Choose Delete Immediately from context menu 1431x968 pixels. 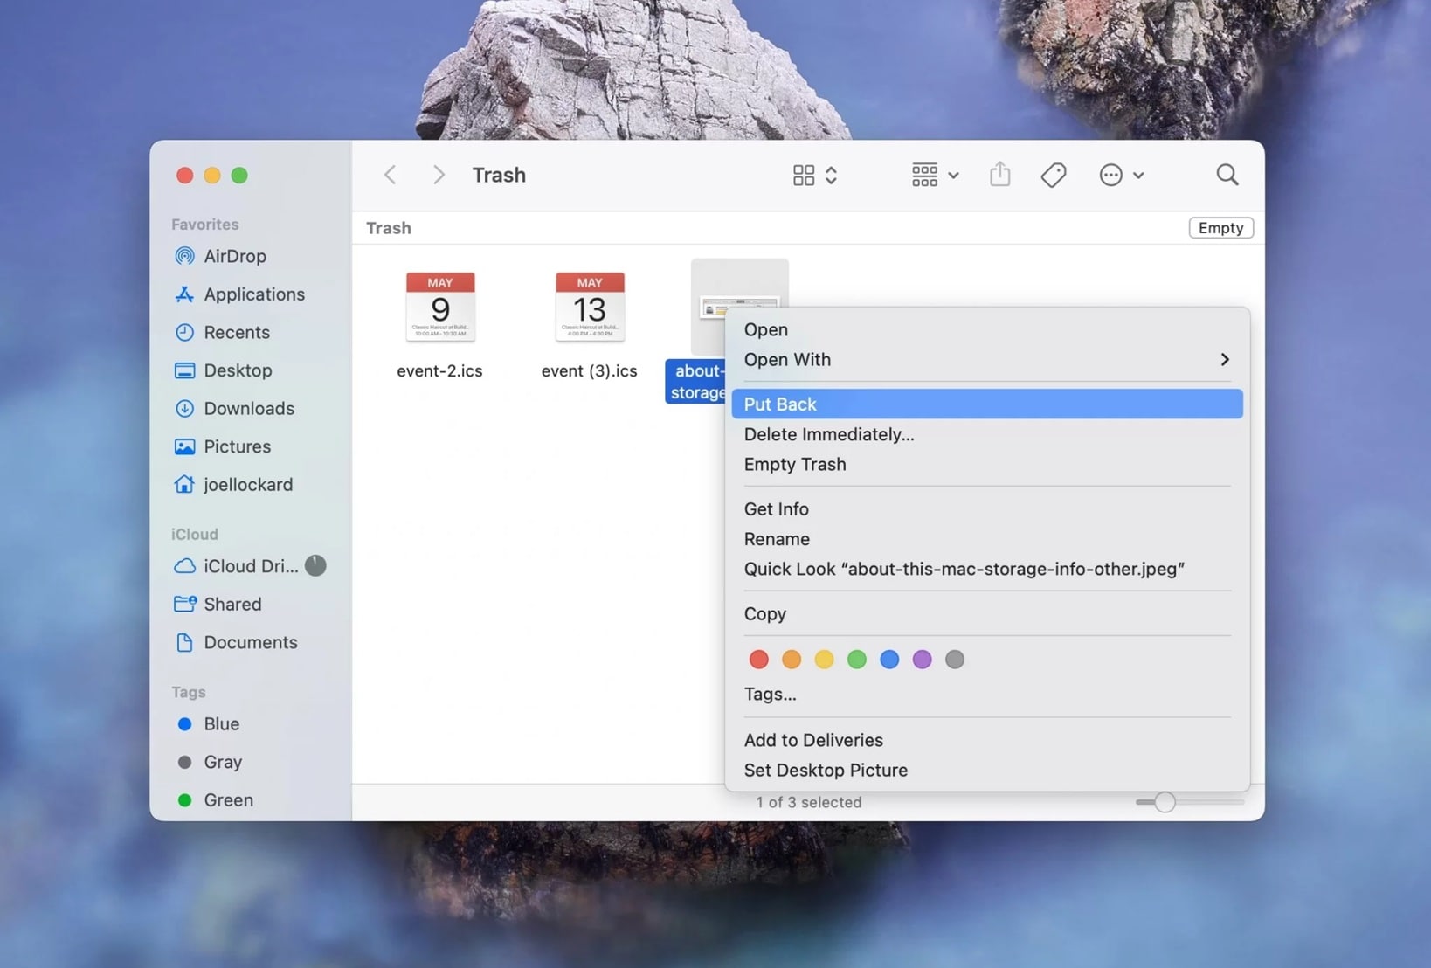point(986,434)
